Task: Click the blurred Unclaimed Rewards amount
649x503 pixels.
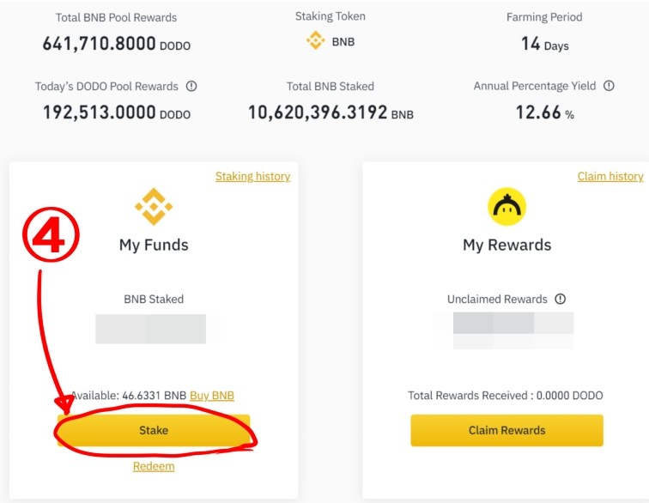Action: pos(513,330)
